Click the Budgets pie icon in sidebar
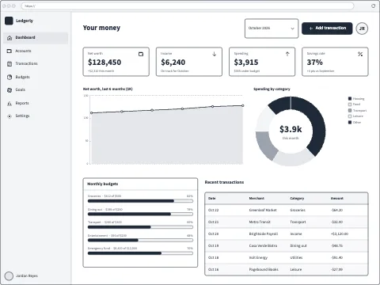The image size is (380, 285). [9, 77]
